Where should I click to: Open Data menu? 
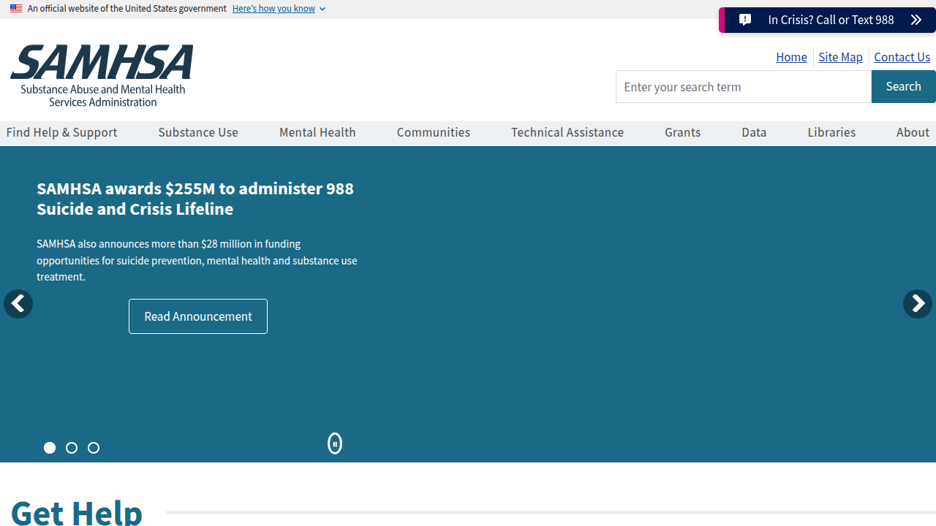coord(754,132)
